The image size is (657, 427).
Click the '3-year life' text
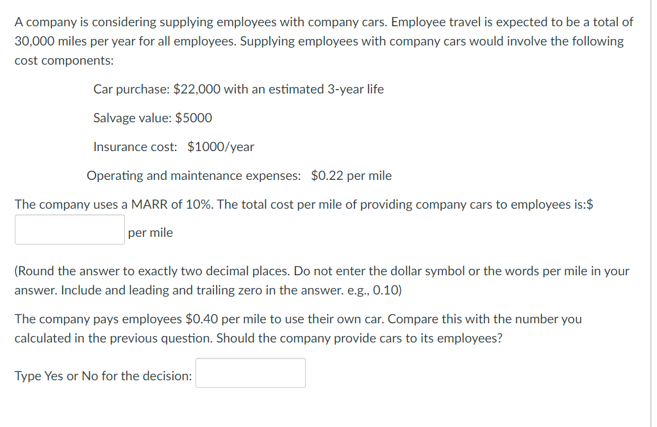coord(355,89)
